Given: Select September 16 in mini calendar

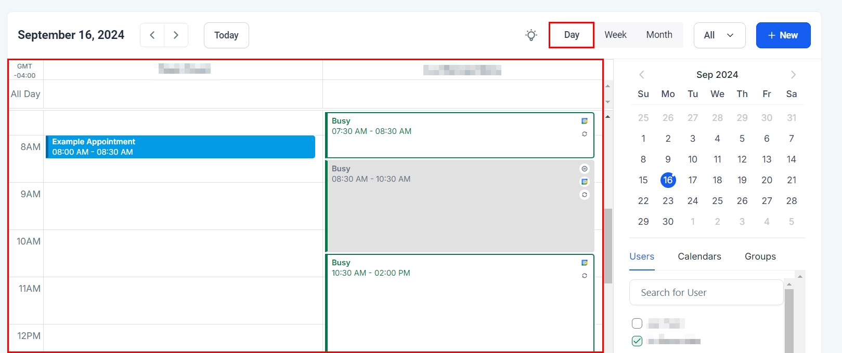Looking at the screenshot, I should click(668, 180).
